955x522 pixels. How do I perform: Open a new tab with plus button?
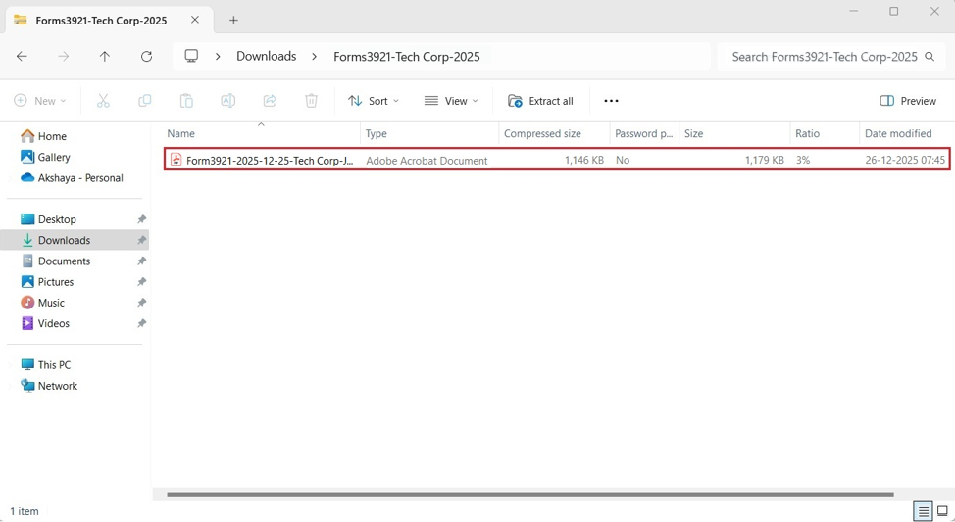click(233, 20)
